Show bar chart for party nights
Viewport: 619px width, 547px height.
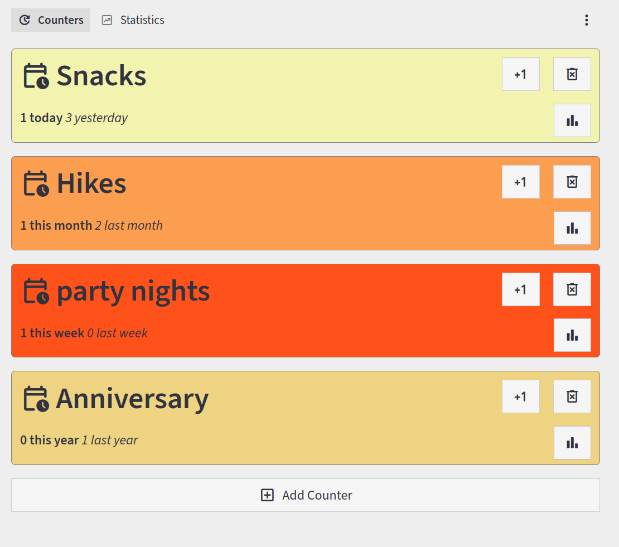pos(572,335)
